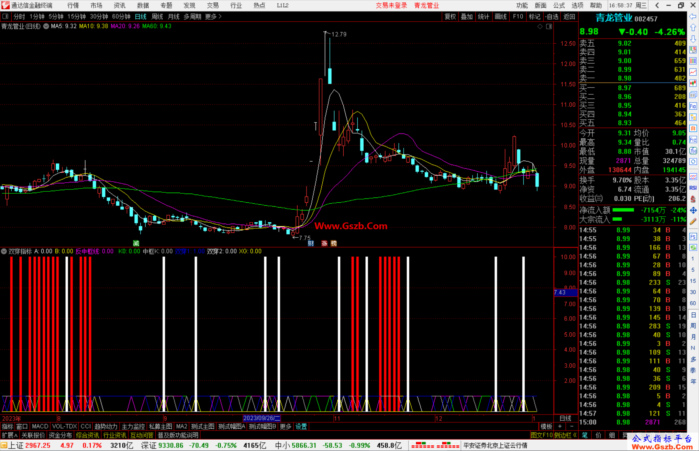Select the MACD indicator tab

click(40, 426)
